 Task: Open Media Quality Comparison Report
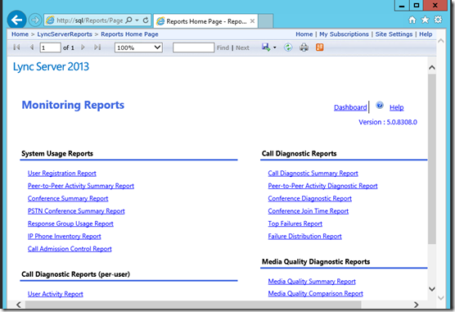[x=315, y=294]
